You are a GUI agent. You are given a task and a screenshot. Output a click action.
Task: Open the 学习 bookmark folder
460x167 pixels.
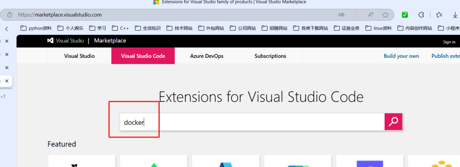98,28
